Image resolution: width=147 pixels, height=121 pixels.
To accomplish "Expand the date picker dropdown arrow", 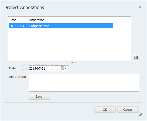I will point(65,68).
